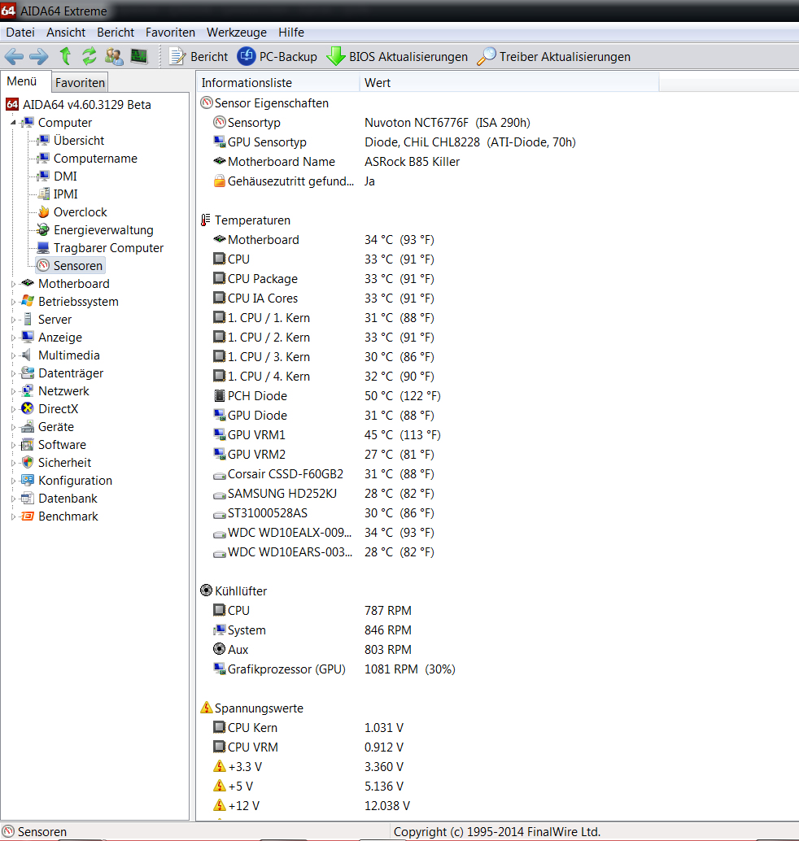Click the GPU Diode row icon
Screen dimensions: 799x841
(220, 415)
